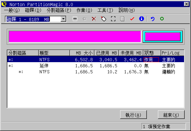This screenshot has height=131, width=191.
Task: Open the 說明(H) menu
Action: click(x=127, y=10)
